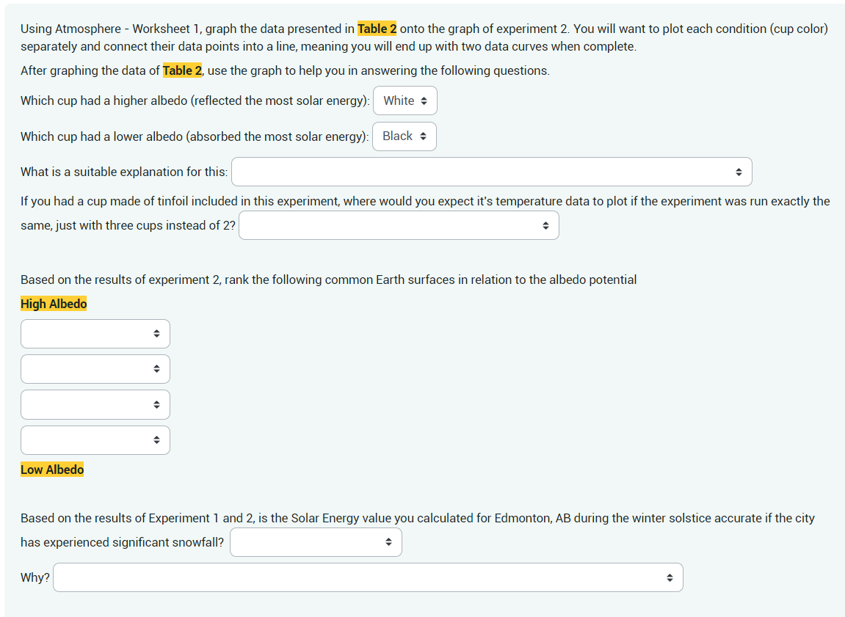This screenshot has height=617, width=845.
Task: Click the highlighted 'High Albedo' label
Action: 53,303
